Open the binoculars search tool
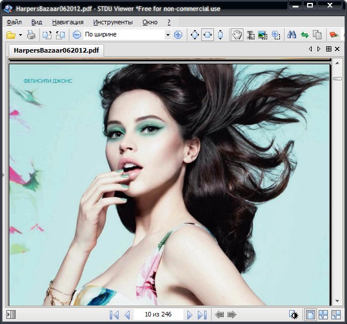The height and width of the screenshot is (324, 347). (292, 35)
